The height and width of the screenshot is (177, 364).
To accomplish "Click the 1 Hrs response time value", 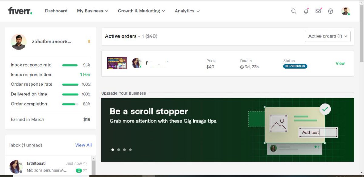I will (x=85, y=75).
